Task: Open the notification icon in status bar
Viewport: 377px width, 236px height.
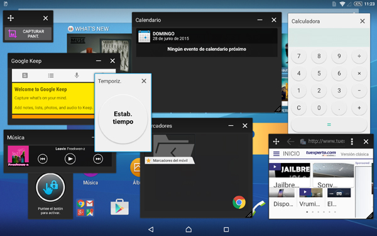Action: coord(6,4)
